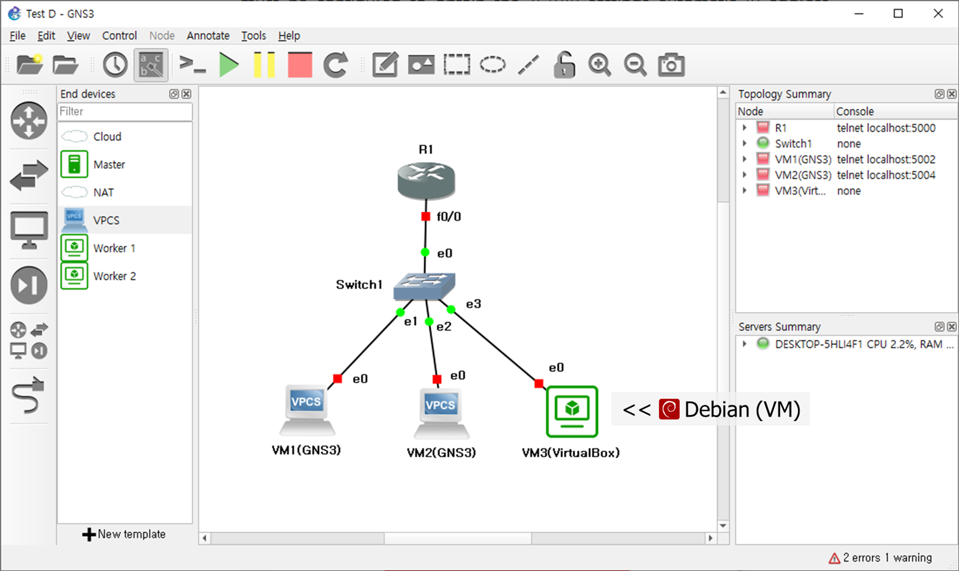The image size is (959, 571).
Task: Close the Servers Summary panel
Action: click(952, 326)
